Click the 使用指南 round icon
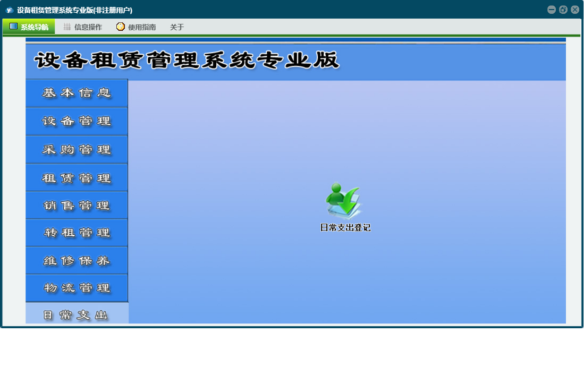This screenshot has height=384, width=584. [x=120, y=27]
